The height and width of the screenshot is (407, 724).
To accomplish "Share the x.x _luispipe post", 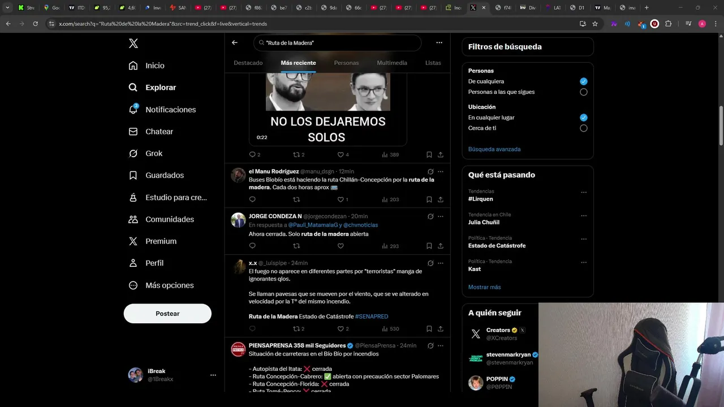I will click(x=441, y=328).
